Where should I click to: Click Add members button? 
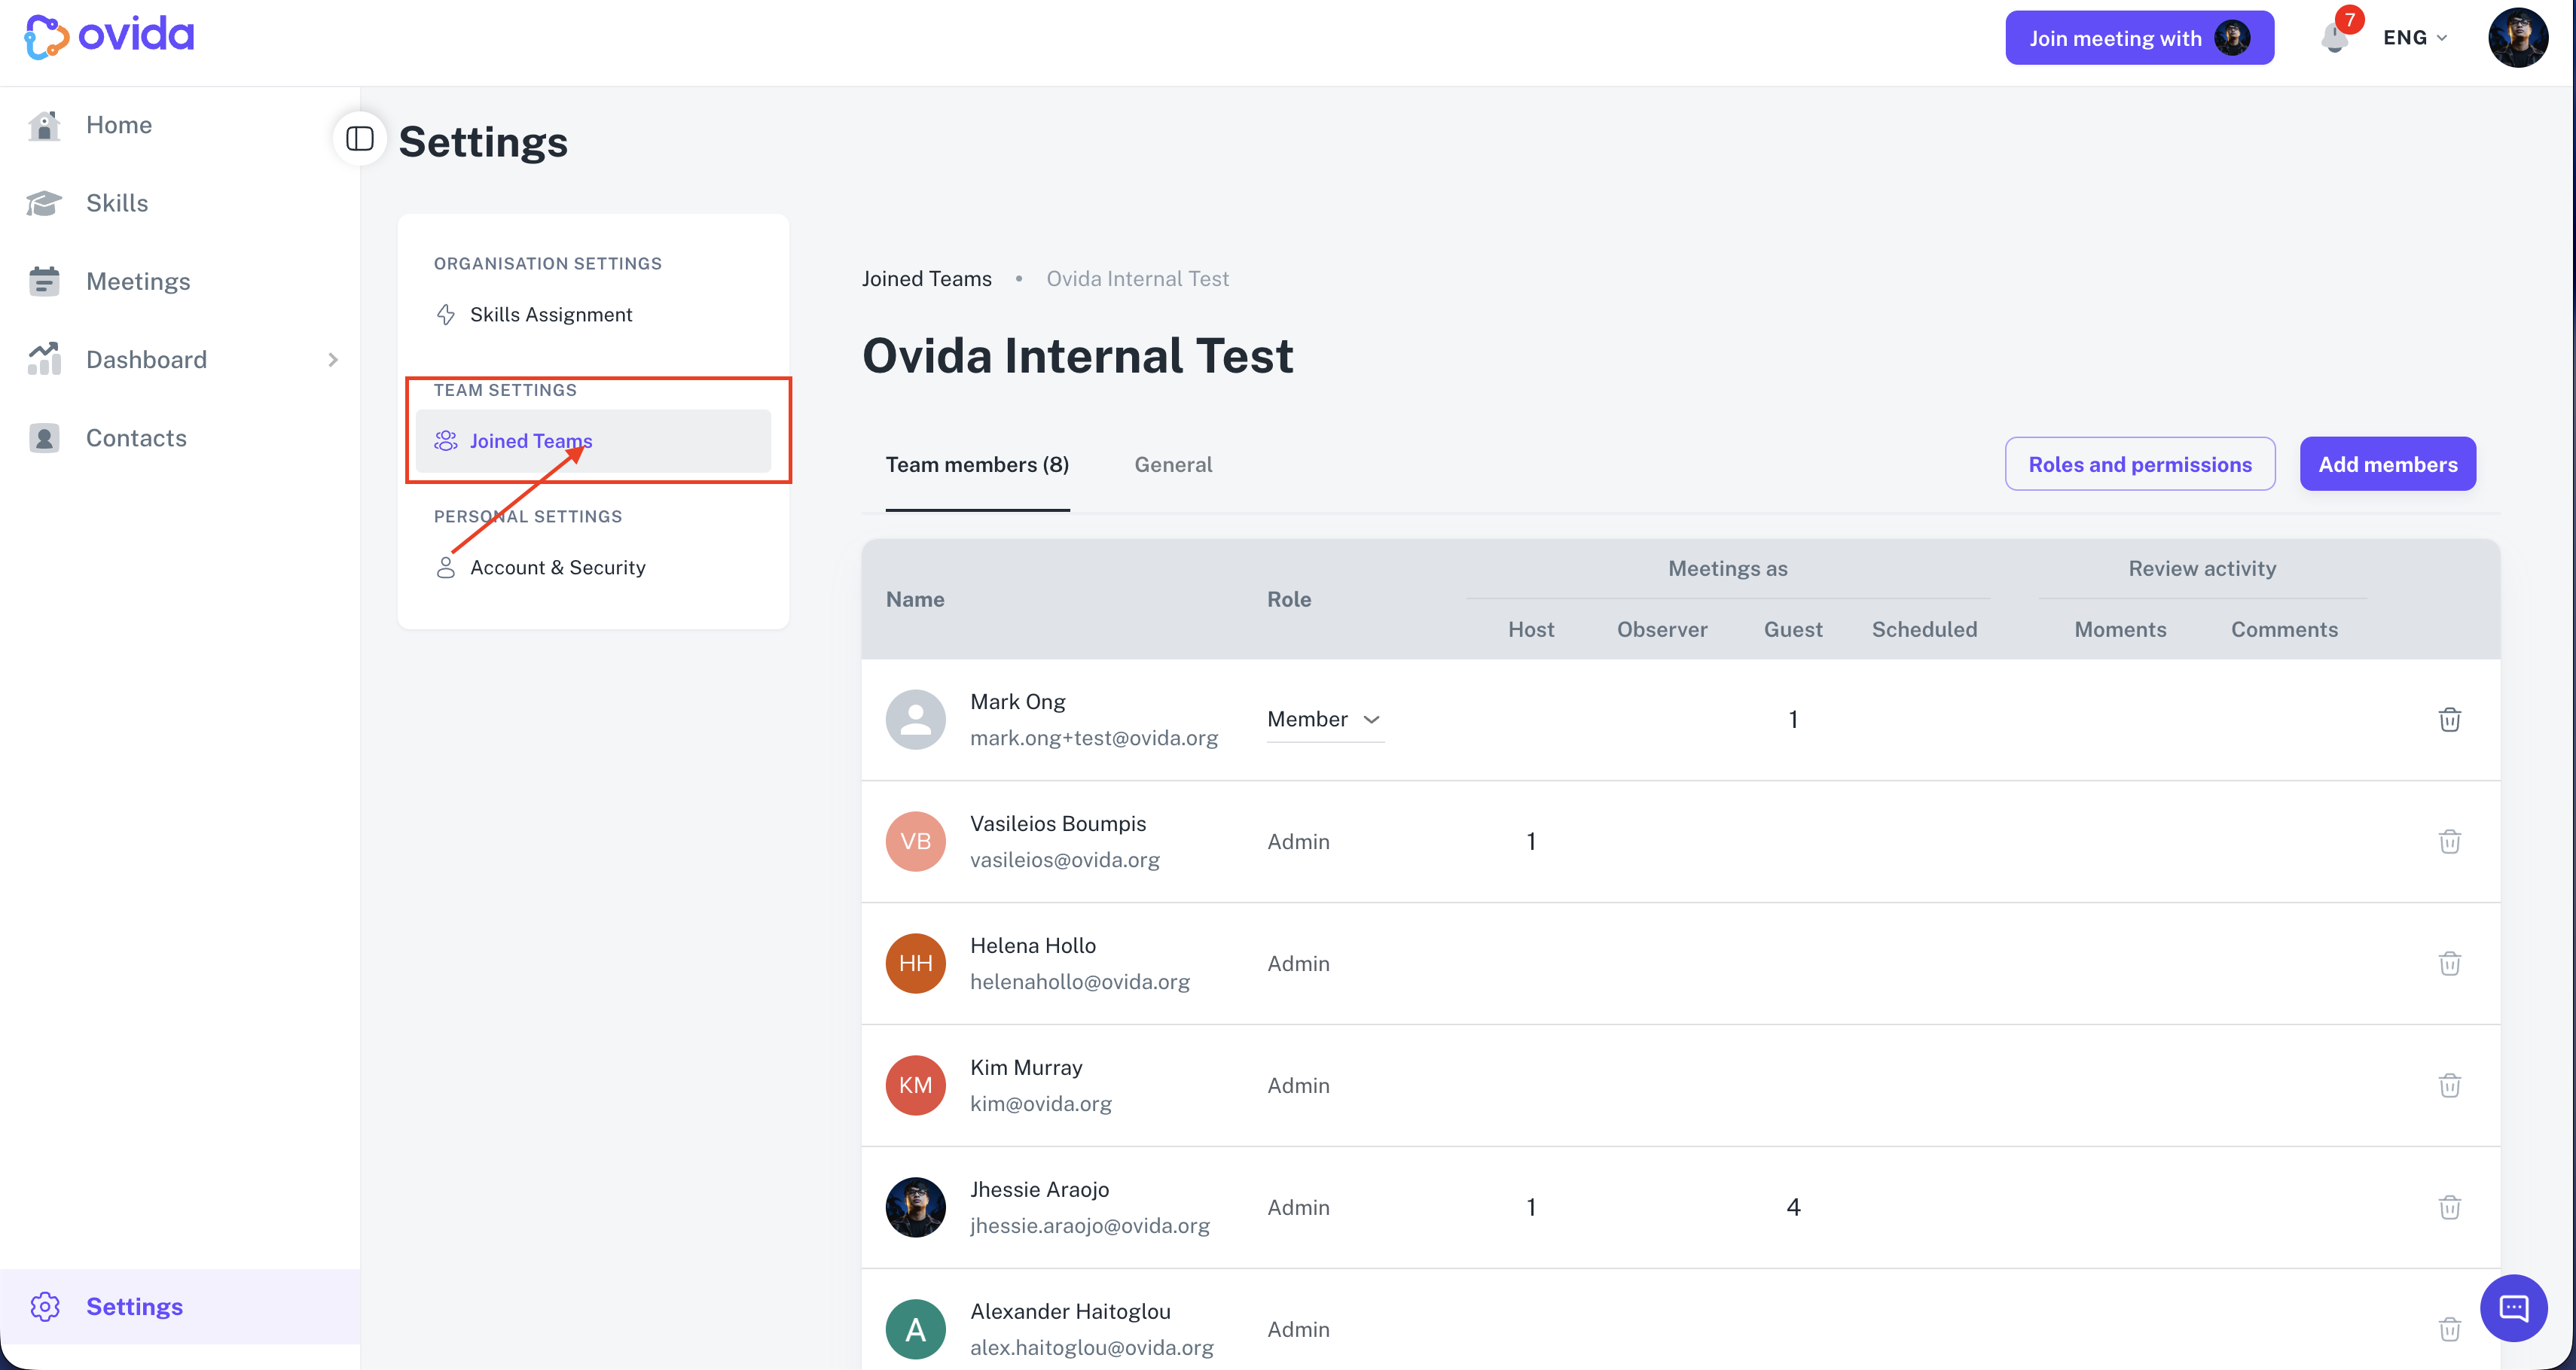pos(2388,464)
